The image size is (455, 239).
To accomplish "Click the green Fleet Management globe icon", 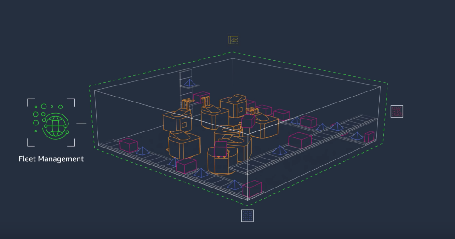I will tap(51, 122).
